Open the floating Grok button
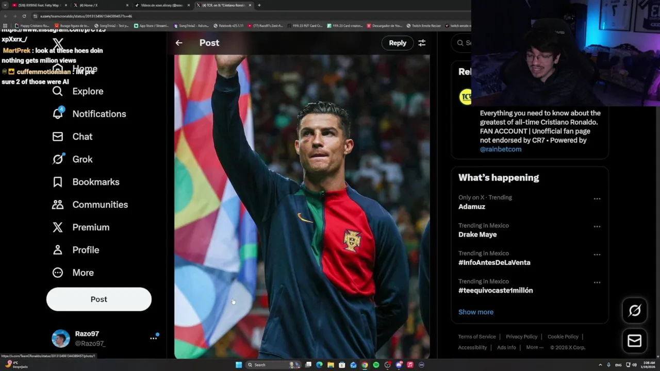Viewport: 660px width, 371px height. pos(635,310)
